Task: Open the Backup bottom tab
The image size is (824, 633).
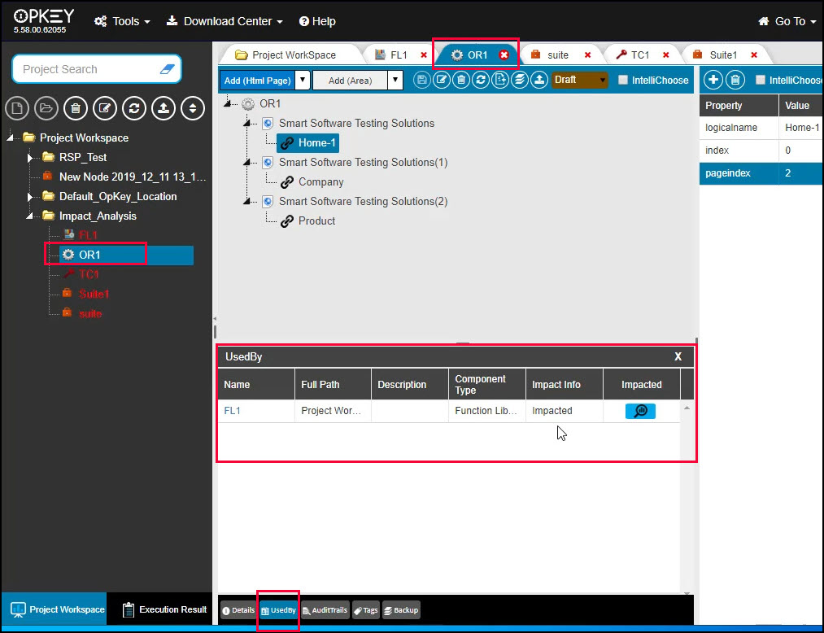Action: [x=401, y=610]
